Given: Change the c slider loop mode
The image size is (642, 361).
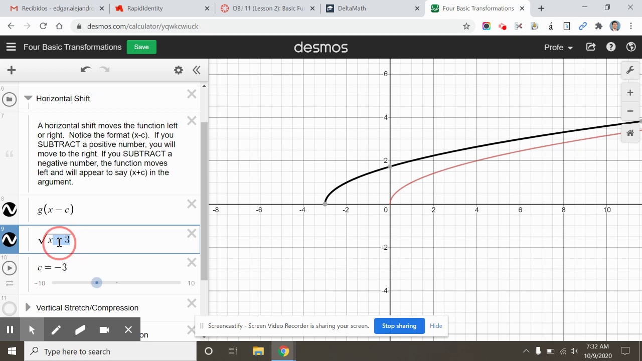Looking at the screenshot, I should [9, 283].
